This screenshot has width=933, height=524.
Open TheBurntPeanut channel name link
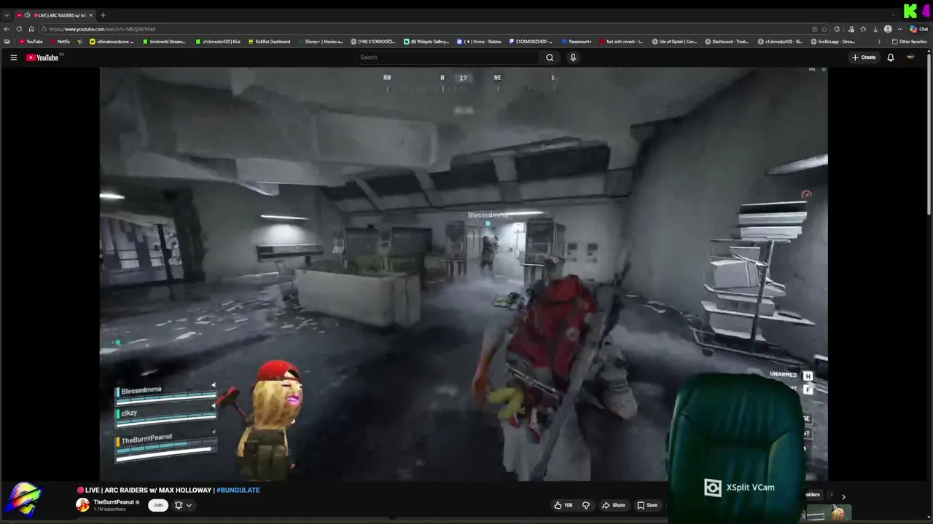114,502
